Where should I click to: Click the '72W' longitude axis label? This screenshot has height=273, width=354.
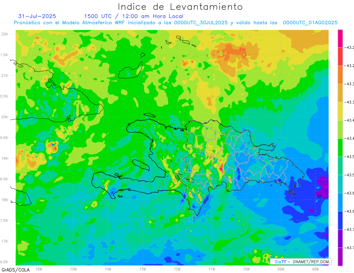(x=177, y=269)
